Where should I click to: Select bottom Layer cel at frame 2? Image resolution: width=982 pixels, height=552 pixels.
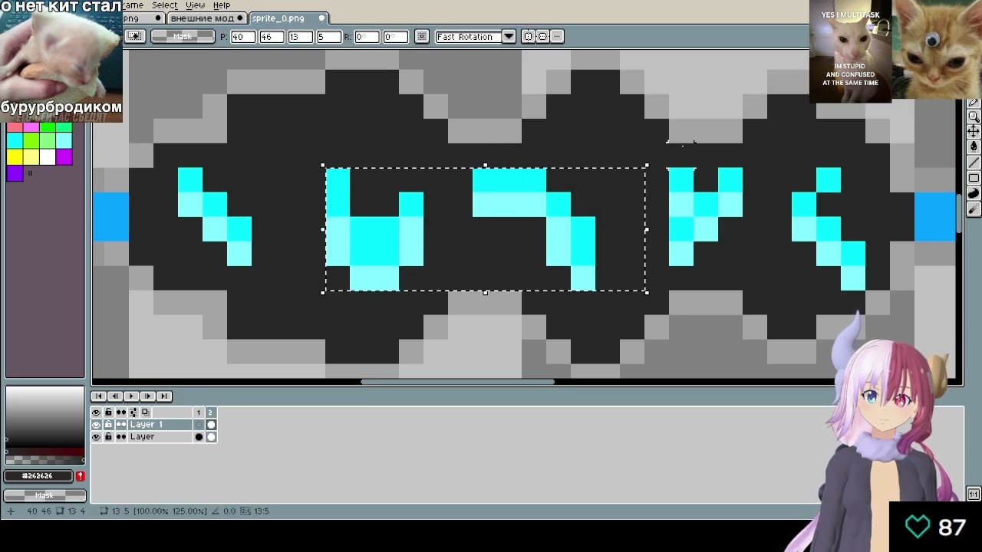(211, 437)
